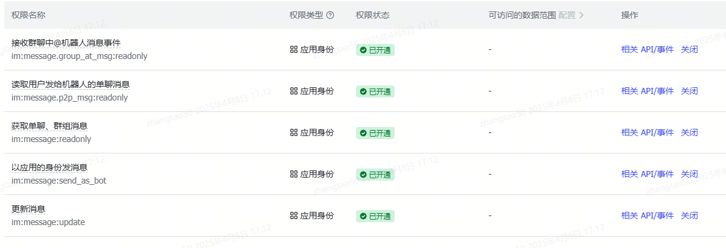Click app identity icon in im:message:readonly row
726x248 pixels.
coord(294,133)
